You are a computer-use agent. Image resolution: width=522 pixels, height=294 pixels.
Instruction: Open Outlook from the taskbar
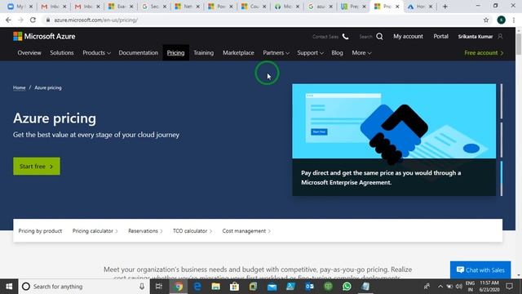[309, 287]
